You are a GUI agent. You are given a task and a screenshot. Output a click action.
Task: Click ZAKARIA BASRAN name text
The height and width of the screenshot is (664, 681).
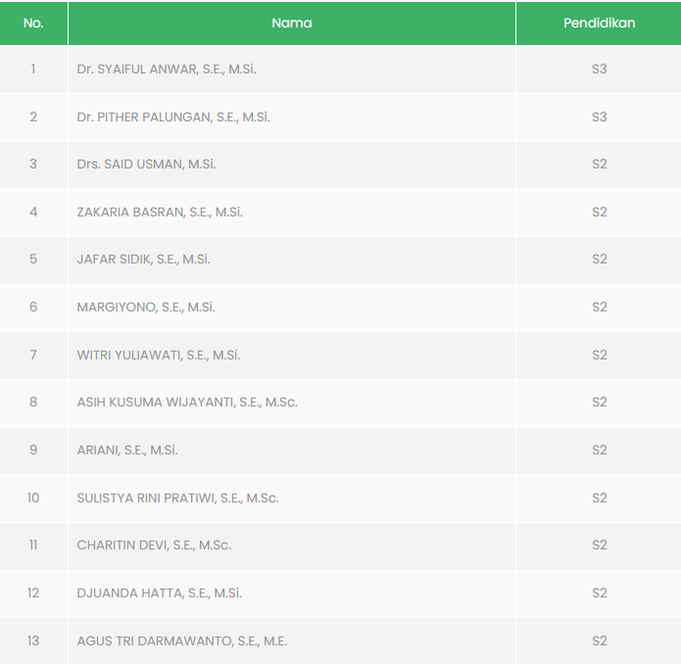(x=160, y=212)
